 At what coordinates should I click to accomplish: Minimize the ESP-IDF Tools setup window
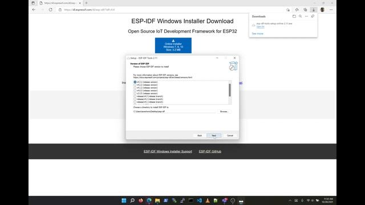217,58
